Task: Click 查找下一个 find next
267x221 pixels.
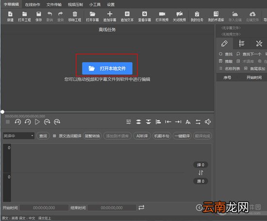Action: 249,55
